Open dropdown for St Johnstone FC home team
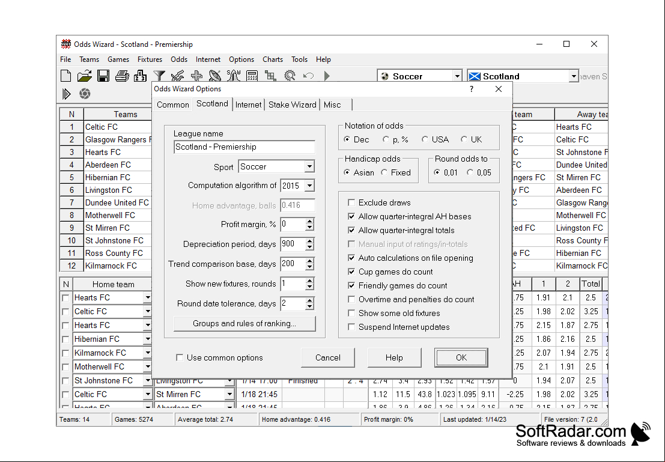The image size is (665, 462). pyautogui.click(x=148, y=380)
